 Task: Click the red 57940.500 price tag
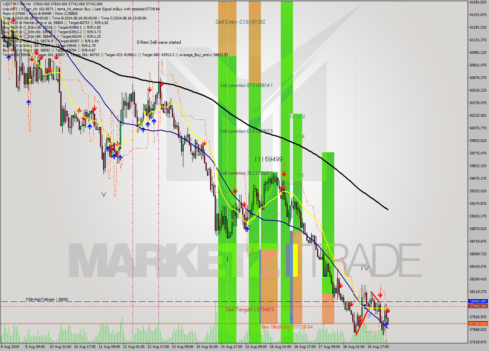(478, 306)
